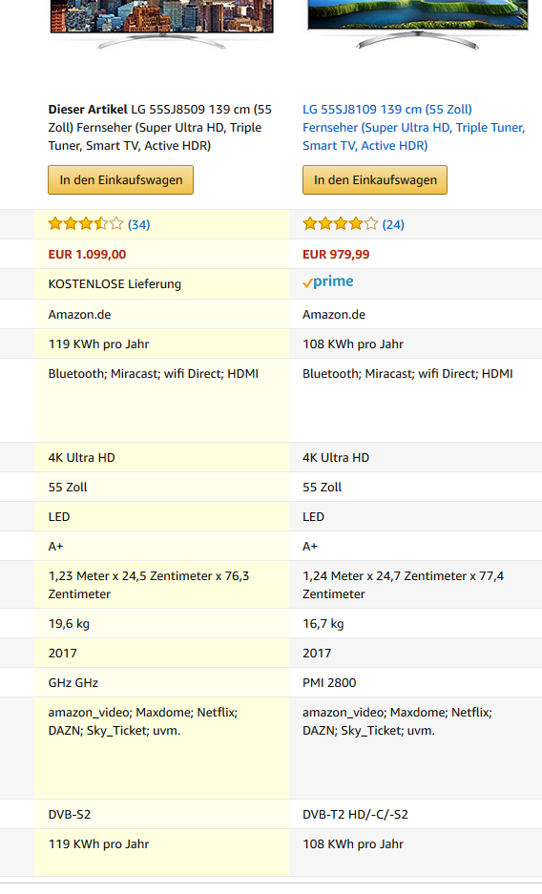Click star rating of LG 55SJ8109
542x894 pixels.
pyautogui.click(x=341, y=223)
